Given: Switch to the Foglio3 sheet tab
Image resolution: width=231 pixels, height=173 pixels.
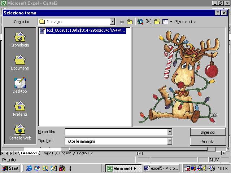Looking at the screenshot, I should [83, 153].
